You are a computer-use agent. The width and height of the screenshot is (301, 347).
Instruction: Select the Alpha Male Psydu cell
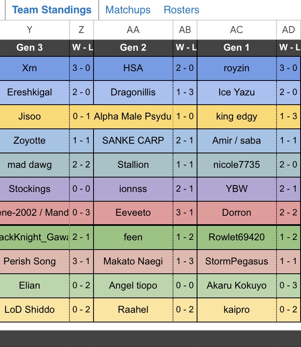133,116
